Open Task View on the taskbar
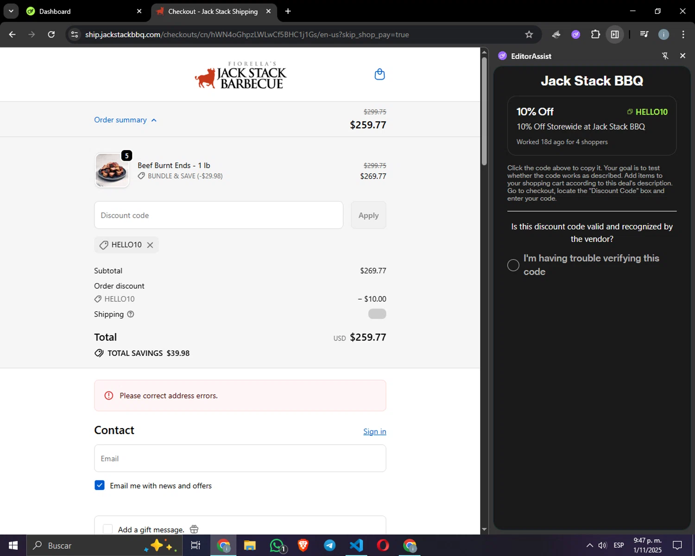This screenshot has width=695, height=556. 196,545
